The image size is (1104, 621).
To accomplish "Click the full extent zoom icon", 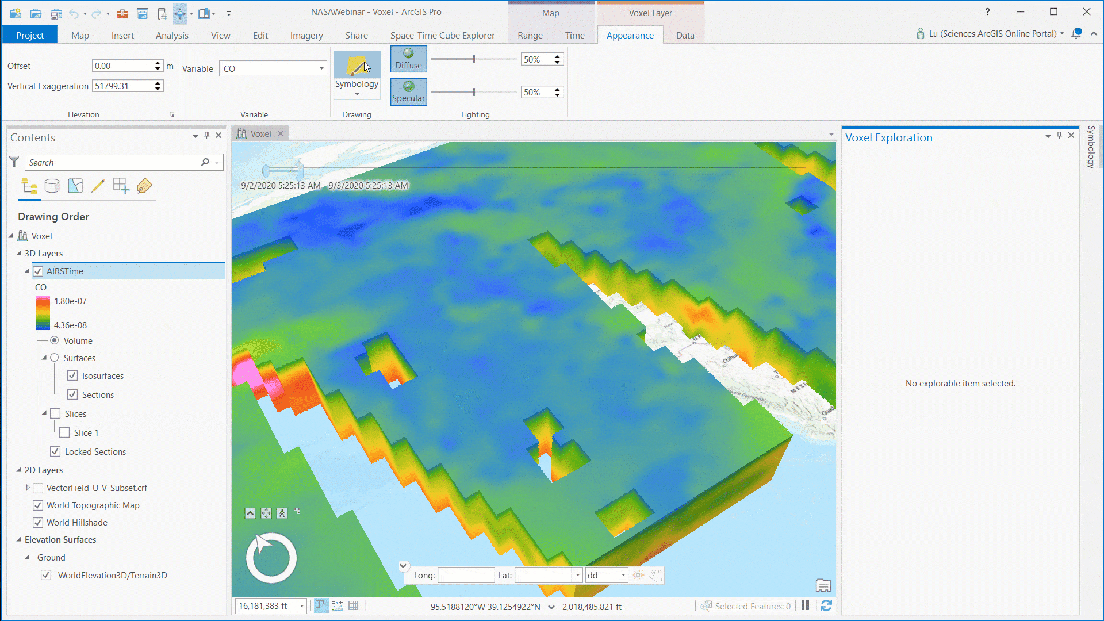I will click(266, 513).
